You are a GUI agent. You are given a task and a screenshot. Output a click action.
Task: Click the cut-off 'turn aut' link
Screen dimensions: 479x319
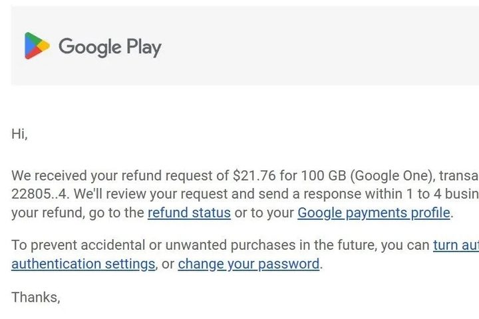456,245
